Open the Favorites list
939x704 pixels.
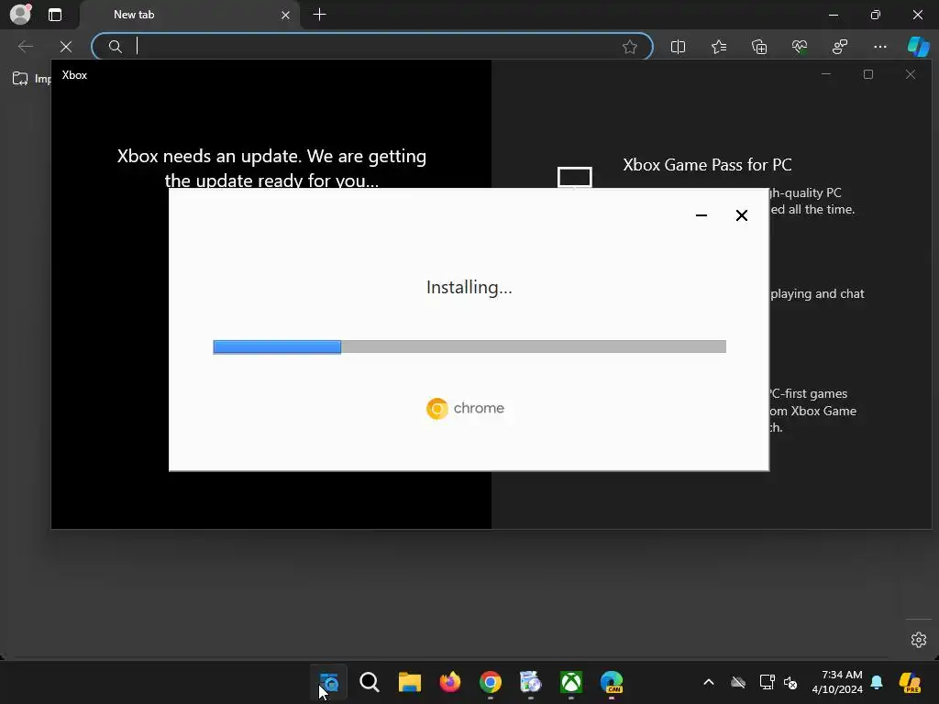coord(719,47)
